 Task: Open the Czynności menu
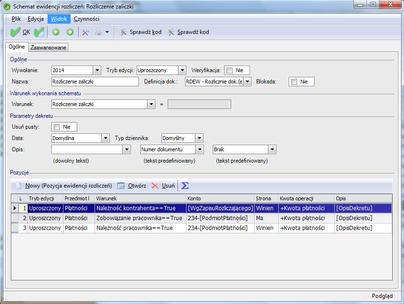point(87,19)
